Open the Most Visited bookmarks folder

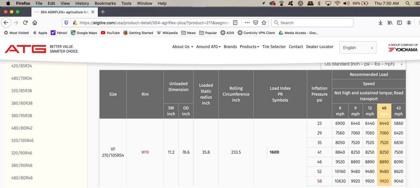[x=16, y=33]
